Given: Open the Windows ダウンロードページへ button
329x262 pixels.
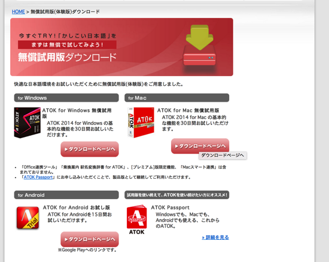Looking at the screenshot, I should tap(90, 149).
